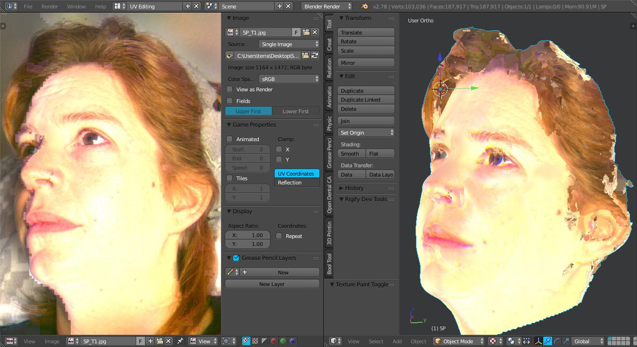Open image file in Image panel
637x347 pixels.
(306, 32)
